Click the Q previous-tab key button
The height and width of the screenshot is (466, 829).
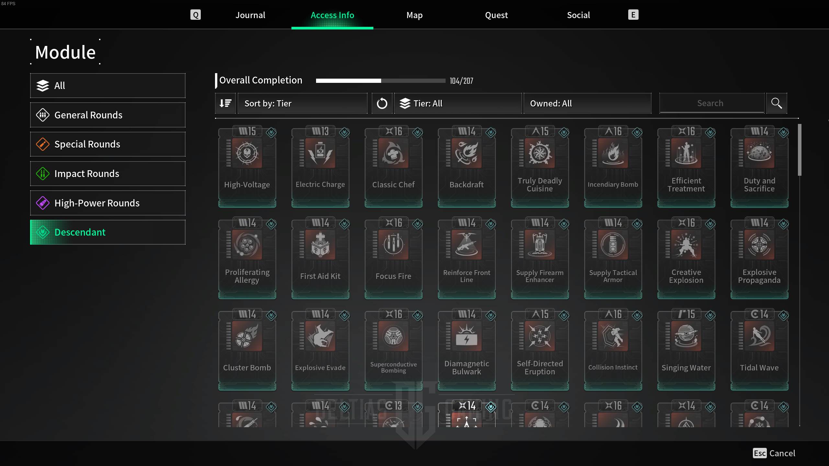point(196,15)
